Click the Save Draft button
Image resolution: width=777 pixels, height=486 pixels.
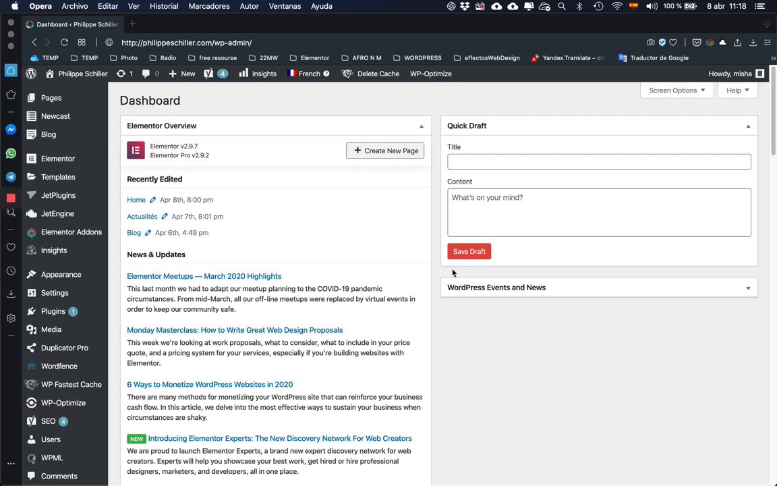pyautogui.click(x=469, y=251)
